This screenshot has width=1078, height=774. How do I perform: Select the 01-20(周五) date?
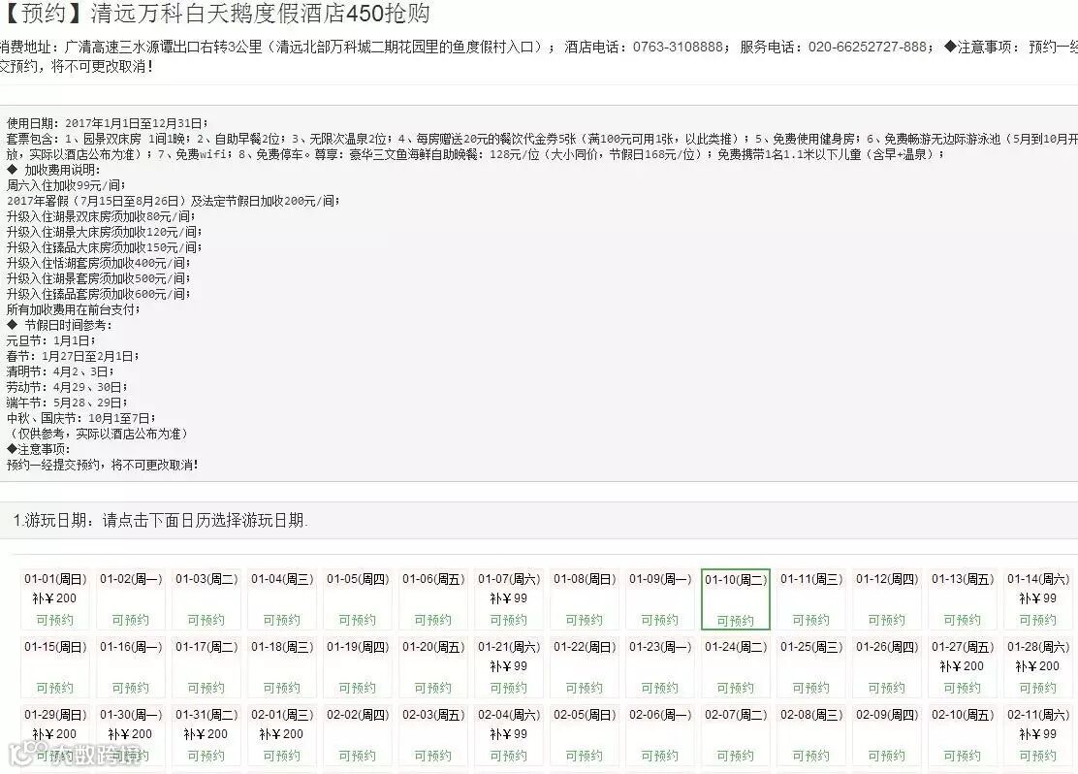tap(433, 667)
